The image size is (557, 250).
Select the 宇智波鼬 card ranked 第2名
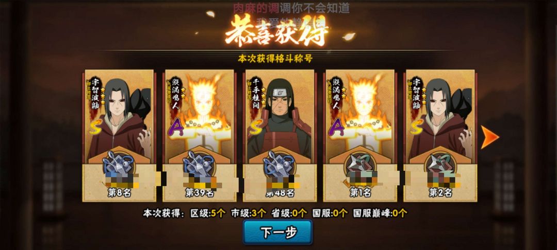pyautogui.click(x=440, y=135)
